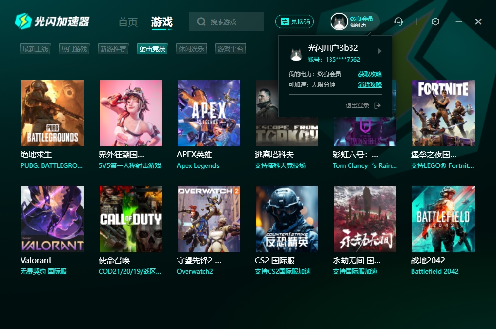496x329 pixels.
Task: Click game title APEX英雄
Action: pos(194,154)
